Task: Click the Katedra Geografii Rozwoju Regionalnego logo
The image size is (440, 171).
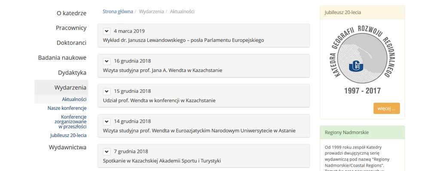Action: click(362, 60)
